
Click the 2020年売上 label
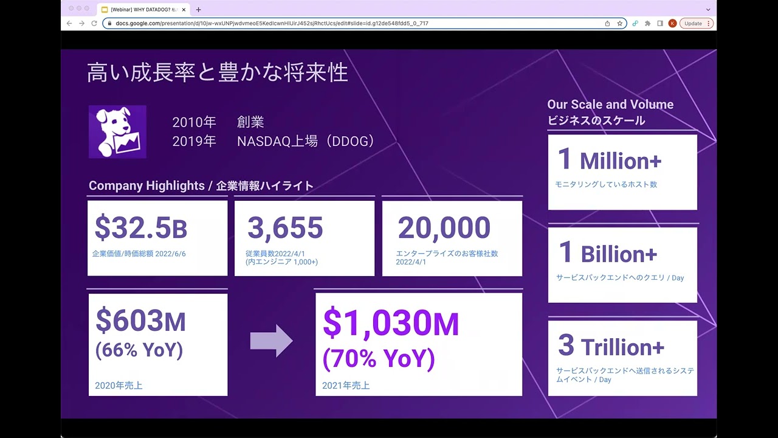click(119, 385)
